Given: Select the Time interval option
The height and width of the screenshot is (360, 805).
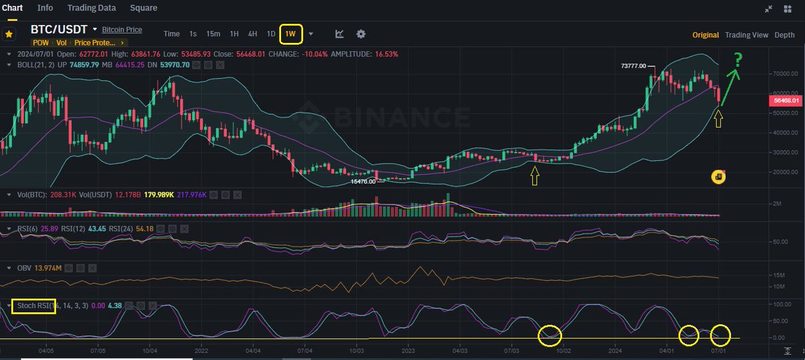Looking at the screenshot, I should [x=172, y=34].
